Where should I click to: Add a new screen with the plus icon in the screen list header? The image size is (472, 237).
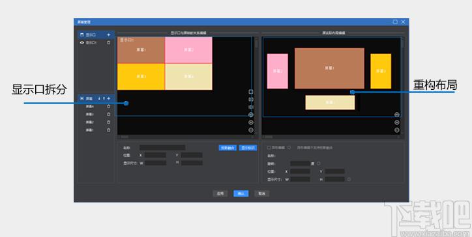109,98
